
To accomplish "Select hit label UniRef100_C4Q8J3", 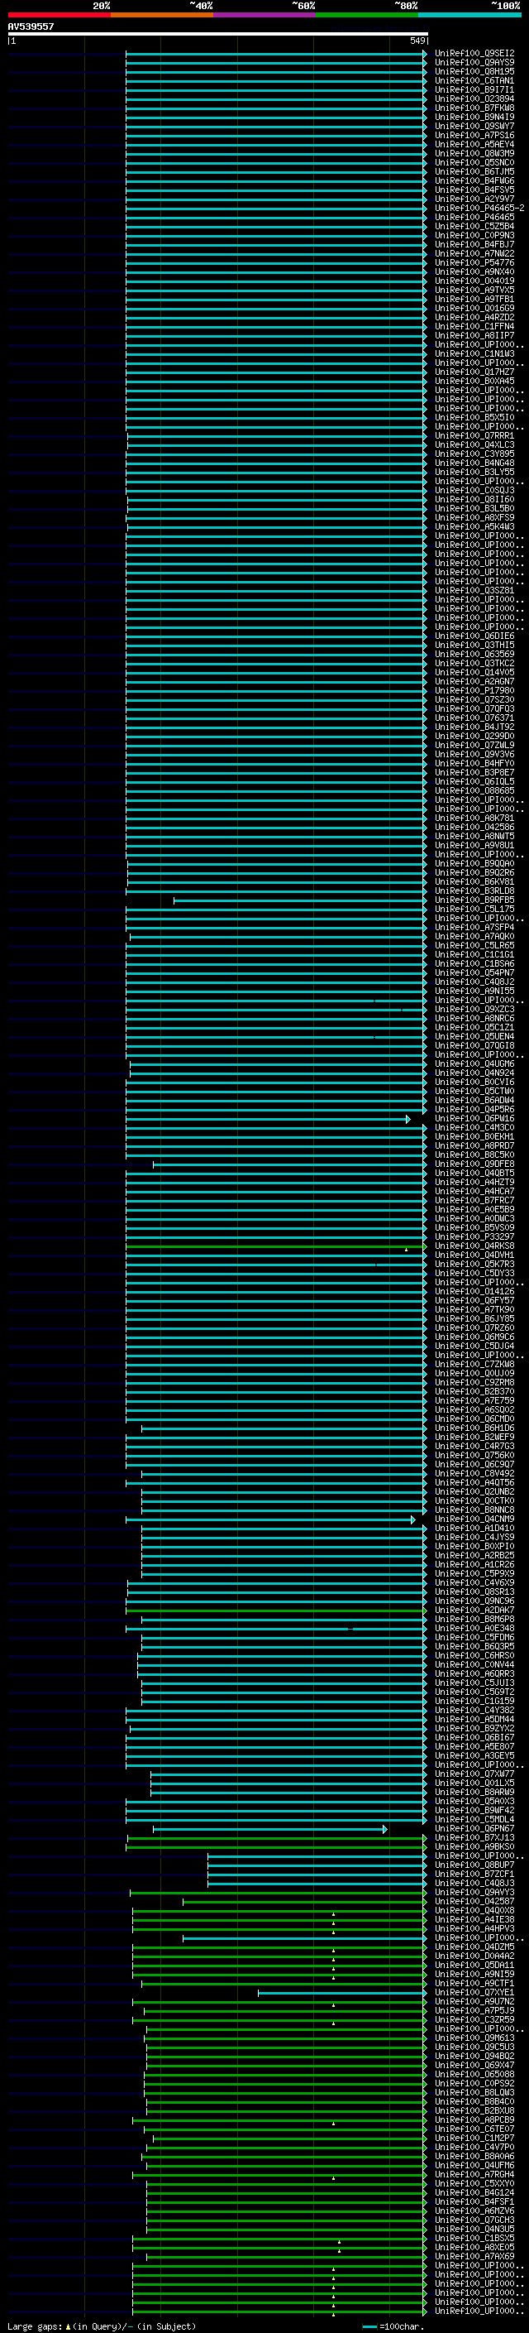I will [x=474, y=1883].
